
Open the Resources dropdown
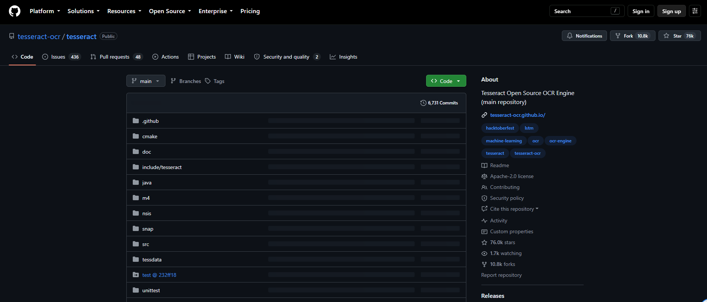tap(124, 11)
